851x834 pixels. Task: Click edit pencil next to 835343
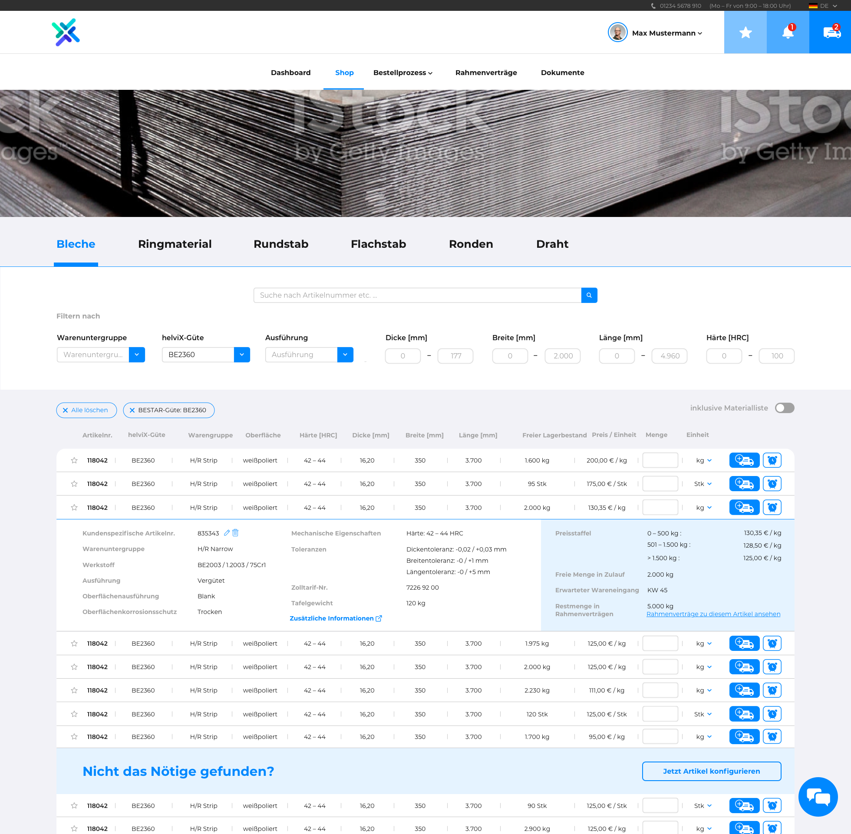pyautogui.click(x=227, y=532)
